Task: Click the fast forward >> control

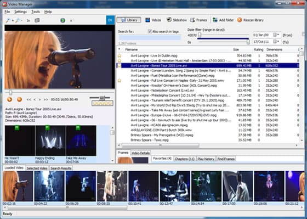Action: click(x=46, y=99)
